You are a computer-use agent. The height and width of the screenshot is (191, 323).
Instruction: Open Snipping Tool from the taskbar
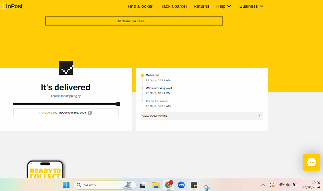coord(207,186)
